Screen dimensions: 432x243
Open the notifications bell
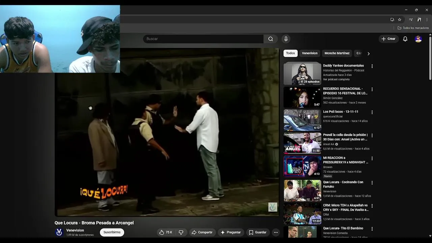point(405,39)
